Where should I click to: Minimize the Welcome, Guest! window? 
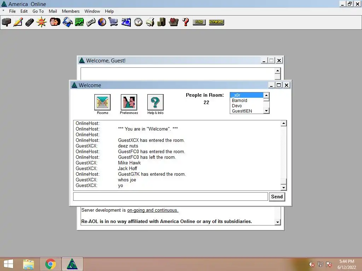point(264,61)
